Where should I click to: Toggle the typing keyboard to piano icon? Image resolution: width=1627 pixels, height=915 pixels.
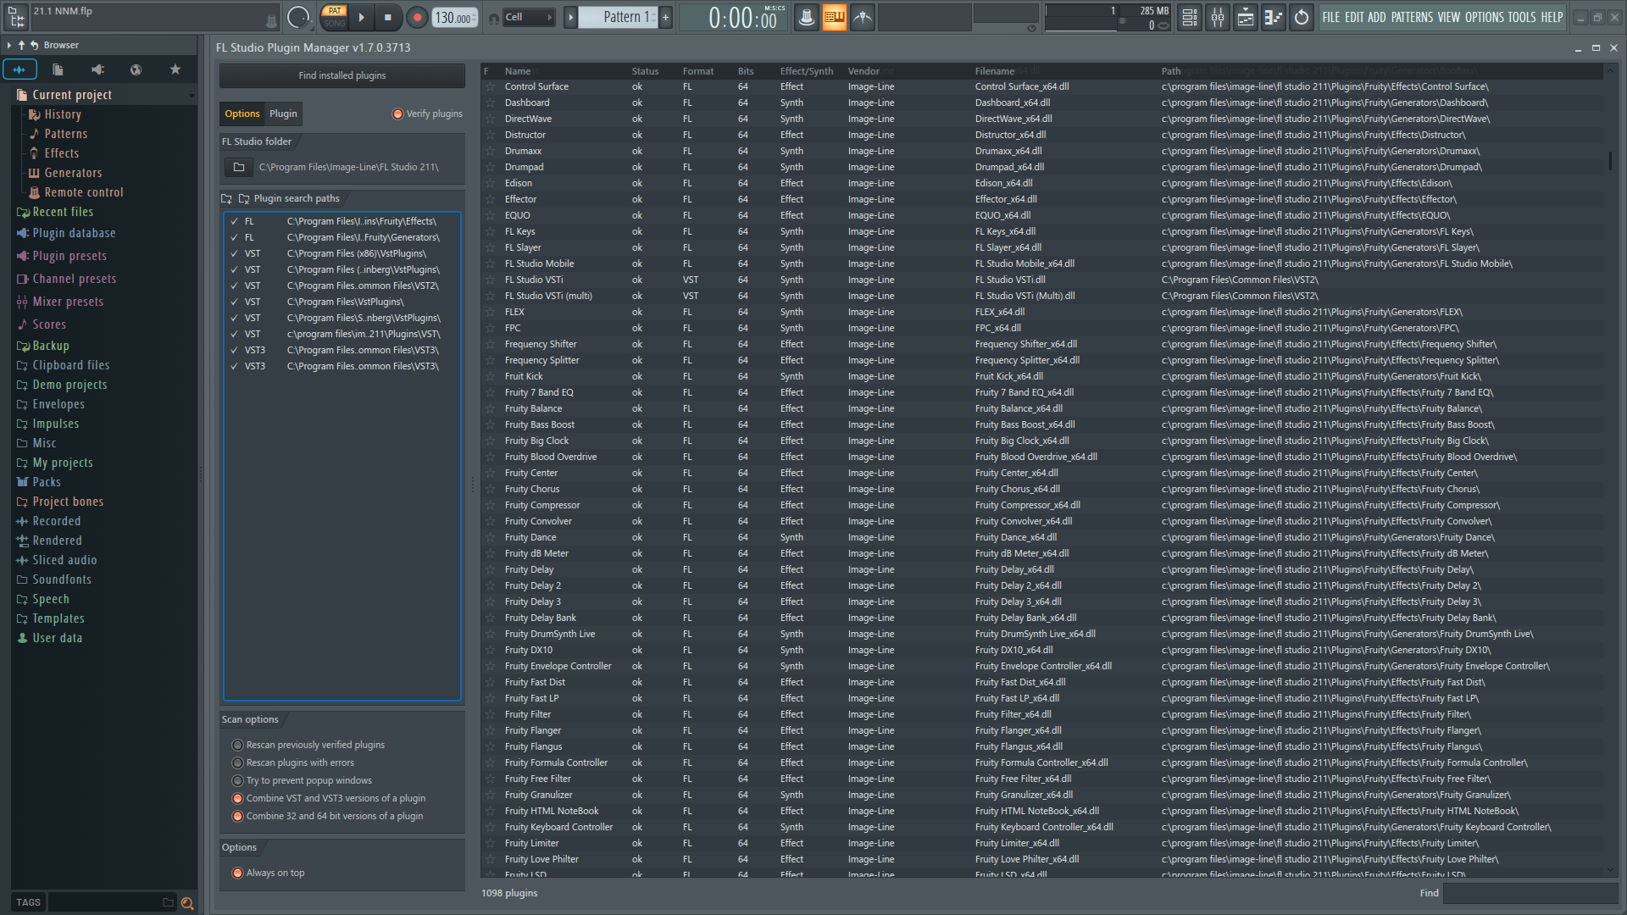click(835, 17)
